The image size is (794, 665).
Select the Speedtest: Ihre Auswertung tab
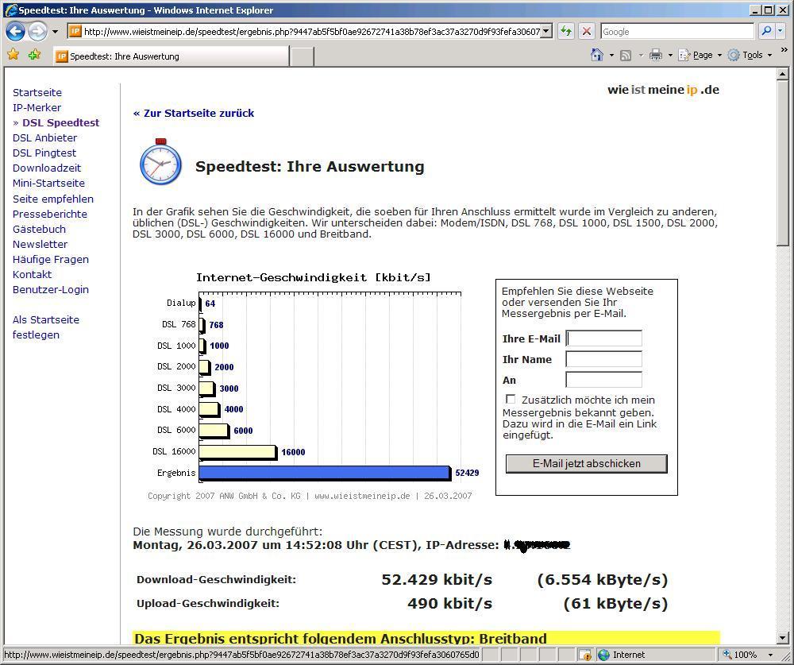click(172, 56)
